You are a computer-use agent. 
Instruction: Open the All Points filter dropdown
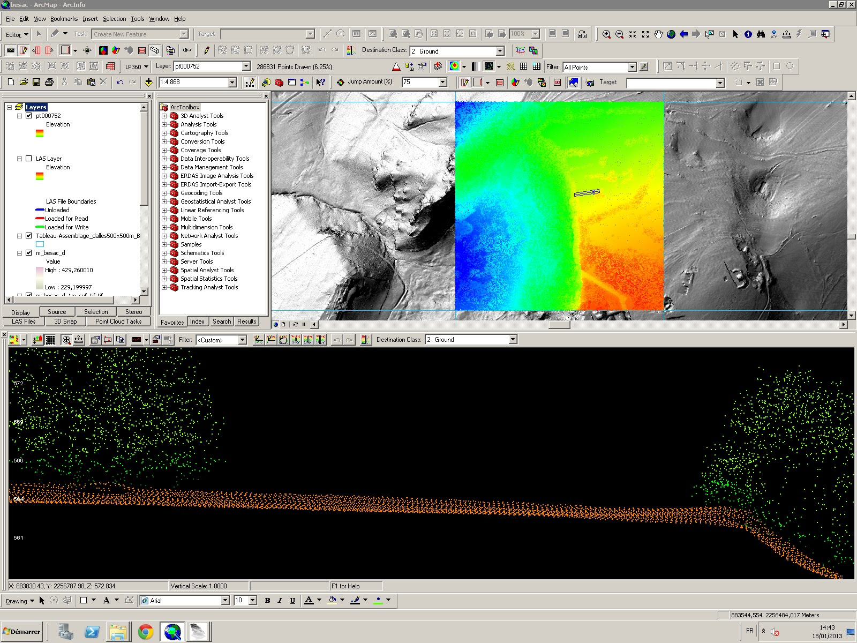coord(632,67)
